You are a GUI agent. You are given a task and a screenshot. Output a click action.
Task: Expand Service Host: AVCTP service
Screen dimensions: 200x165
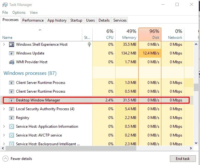4,135
